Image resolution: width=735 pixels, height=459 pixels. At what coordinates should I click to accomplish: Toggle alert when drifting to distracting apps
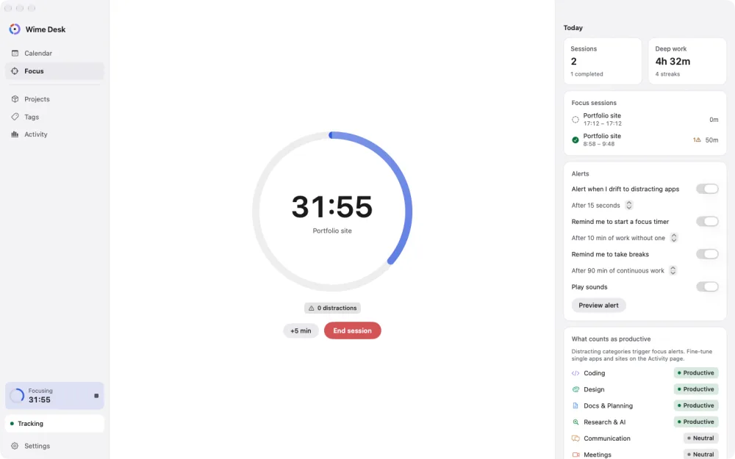pyautogui.click(x=707, y=189)
